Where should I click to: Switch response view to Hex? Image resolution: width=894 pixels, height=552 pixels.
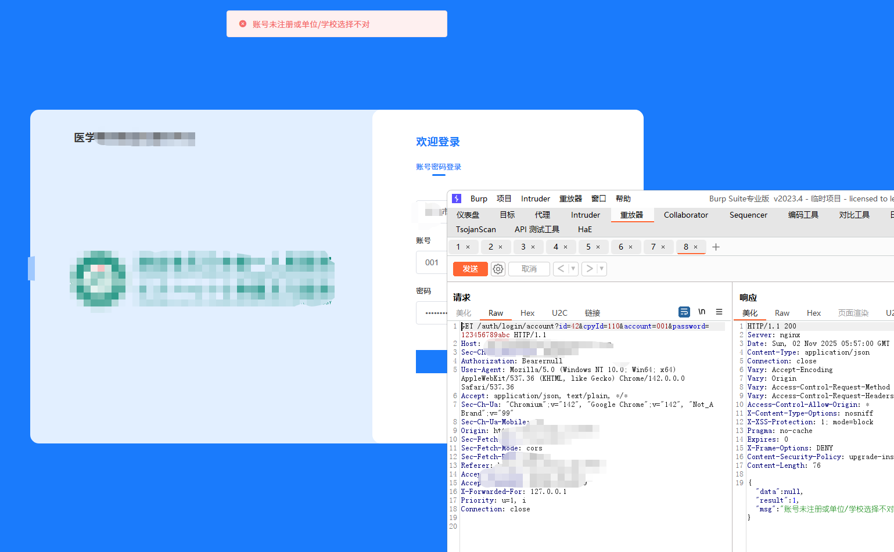pyautogui.click(x=814, y=313)
